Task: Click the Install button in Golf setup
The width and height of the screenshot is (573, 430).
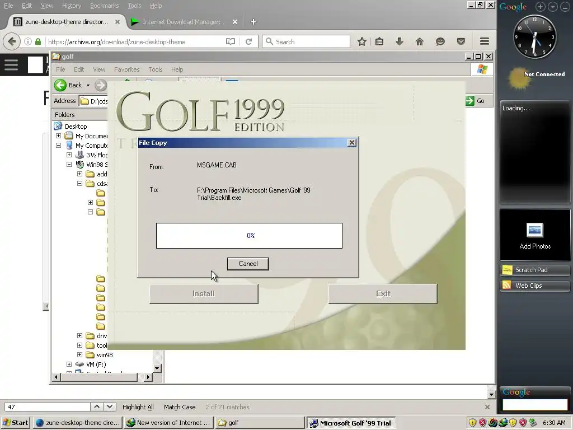Action: (x=204, y=293)
